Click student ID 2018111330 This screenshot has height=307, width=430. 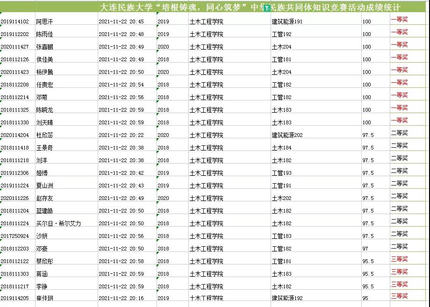(x=14, y=122)
